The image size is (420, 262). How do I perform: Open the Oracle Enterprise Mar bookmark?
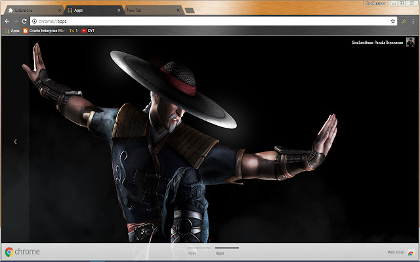[x=44, y=31]
